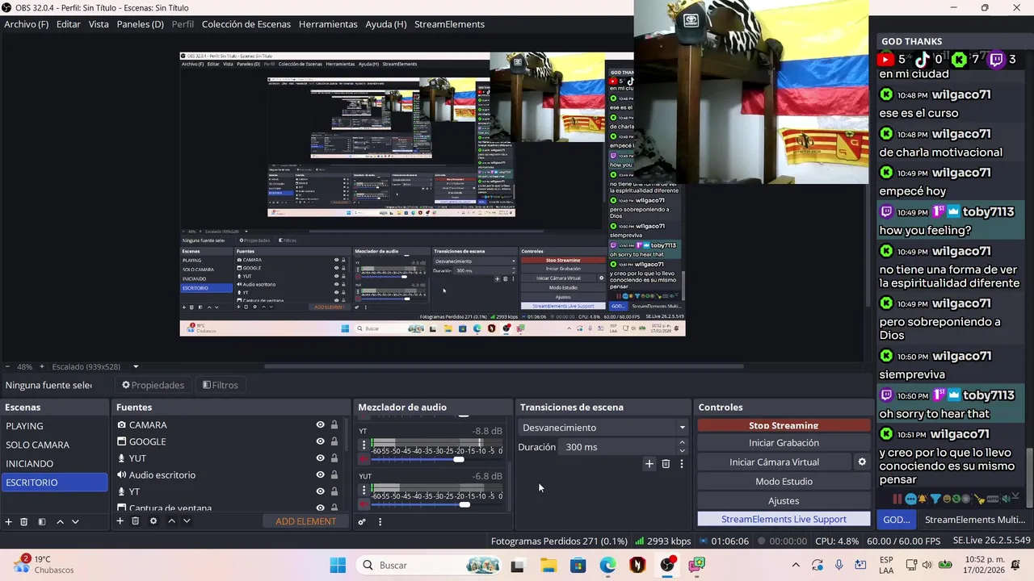Mute the YT audio channel
Viewport: 1034px width, 581px height.
364,459
